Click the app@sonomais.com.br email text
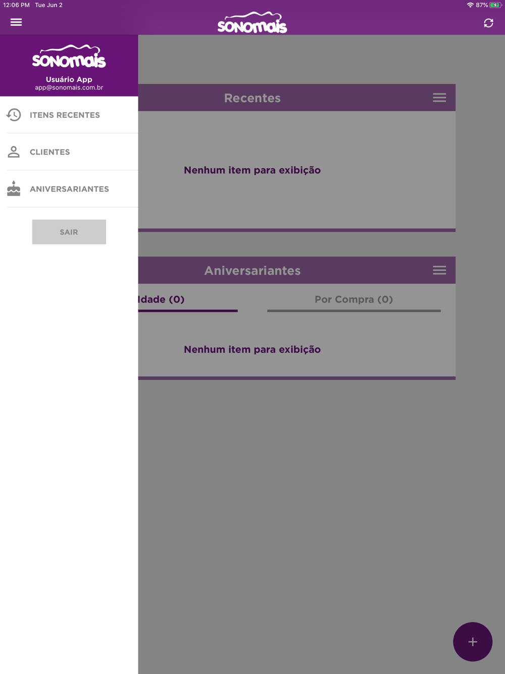Screen dimensions: 505x674 69,87
